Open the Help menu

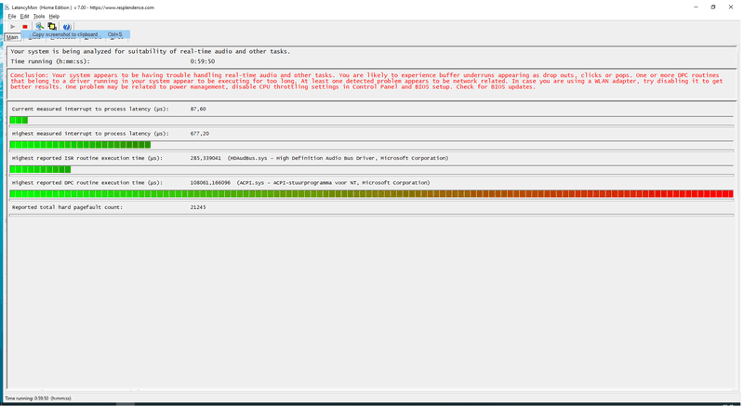tap(54, 16)
